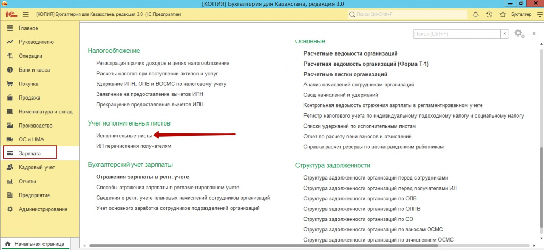The width and height of the screenshot is (544, 250).
Task: Open notifications bell icon
Action: (x=475, y=14)
